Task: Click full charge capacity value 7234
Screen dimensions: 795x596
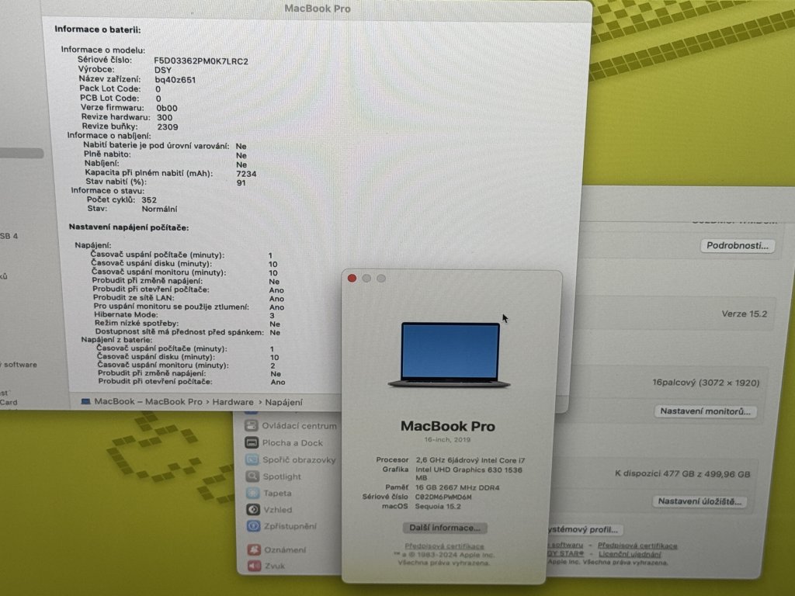Action: point(246,174)
